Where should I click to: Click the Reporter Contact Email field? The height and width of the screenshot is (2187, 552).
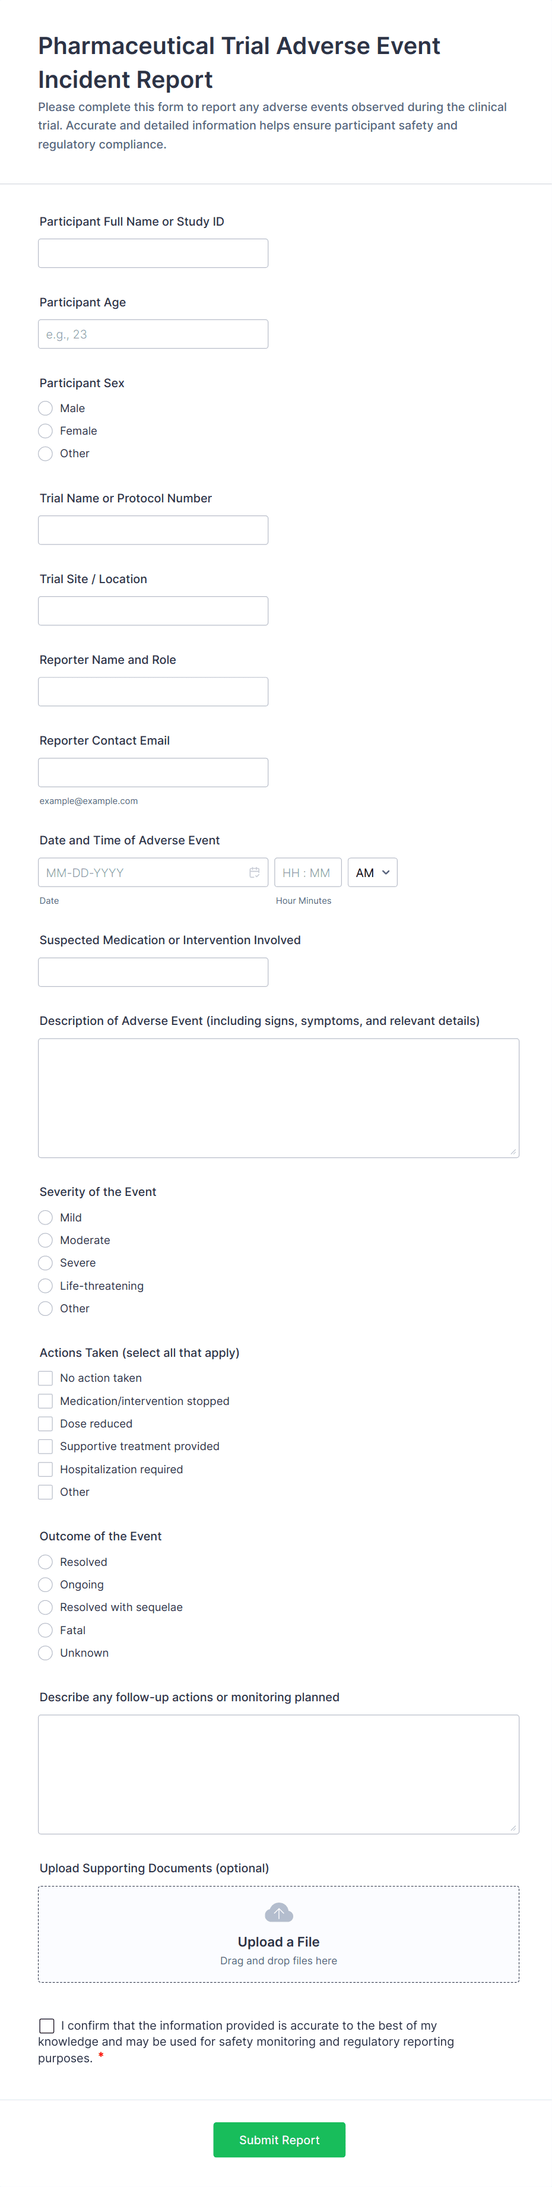[x=153, y=772]
